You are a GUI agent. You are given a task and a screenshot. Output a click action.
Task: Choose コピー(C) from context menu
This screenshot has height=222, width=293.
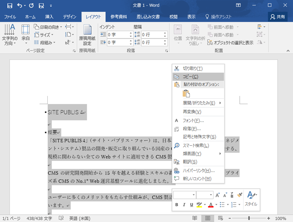pyautogui.click(x=198, y=76)
